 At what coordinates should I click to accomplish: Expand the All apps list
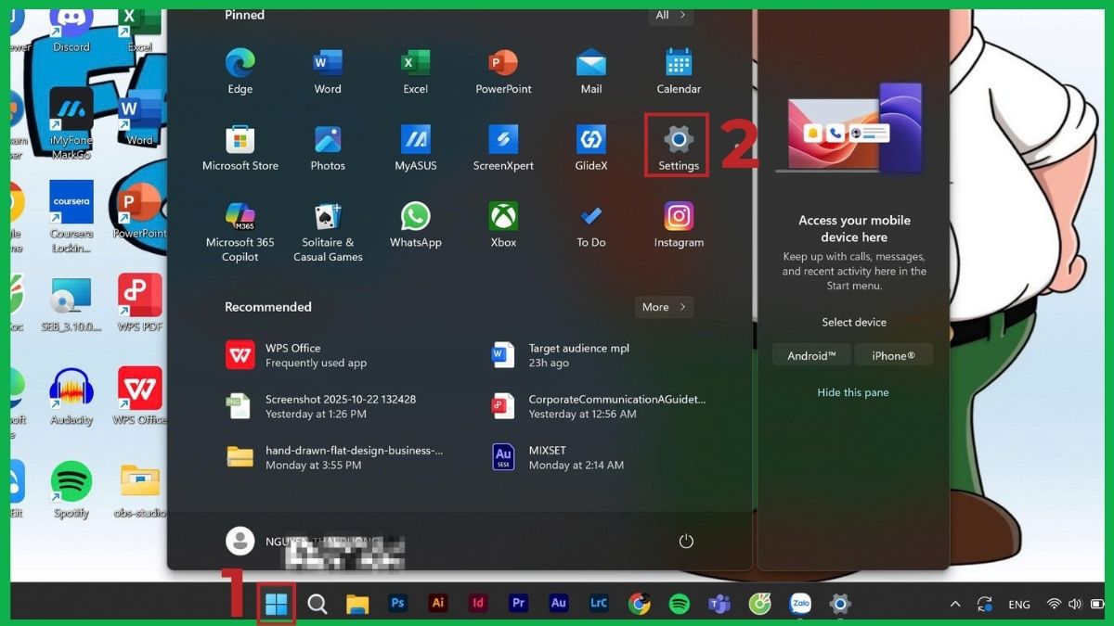[x=670, y=15]
